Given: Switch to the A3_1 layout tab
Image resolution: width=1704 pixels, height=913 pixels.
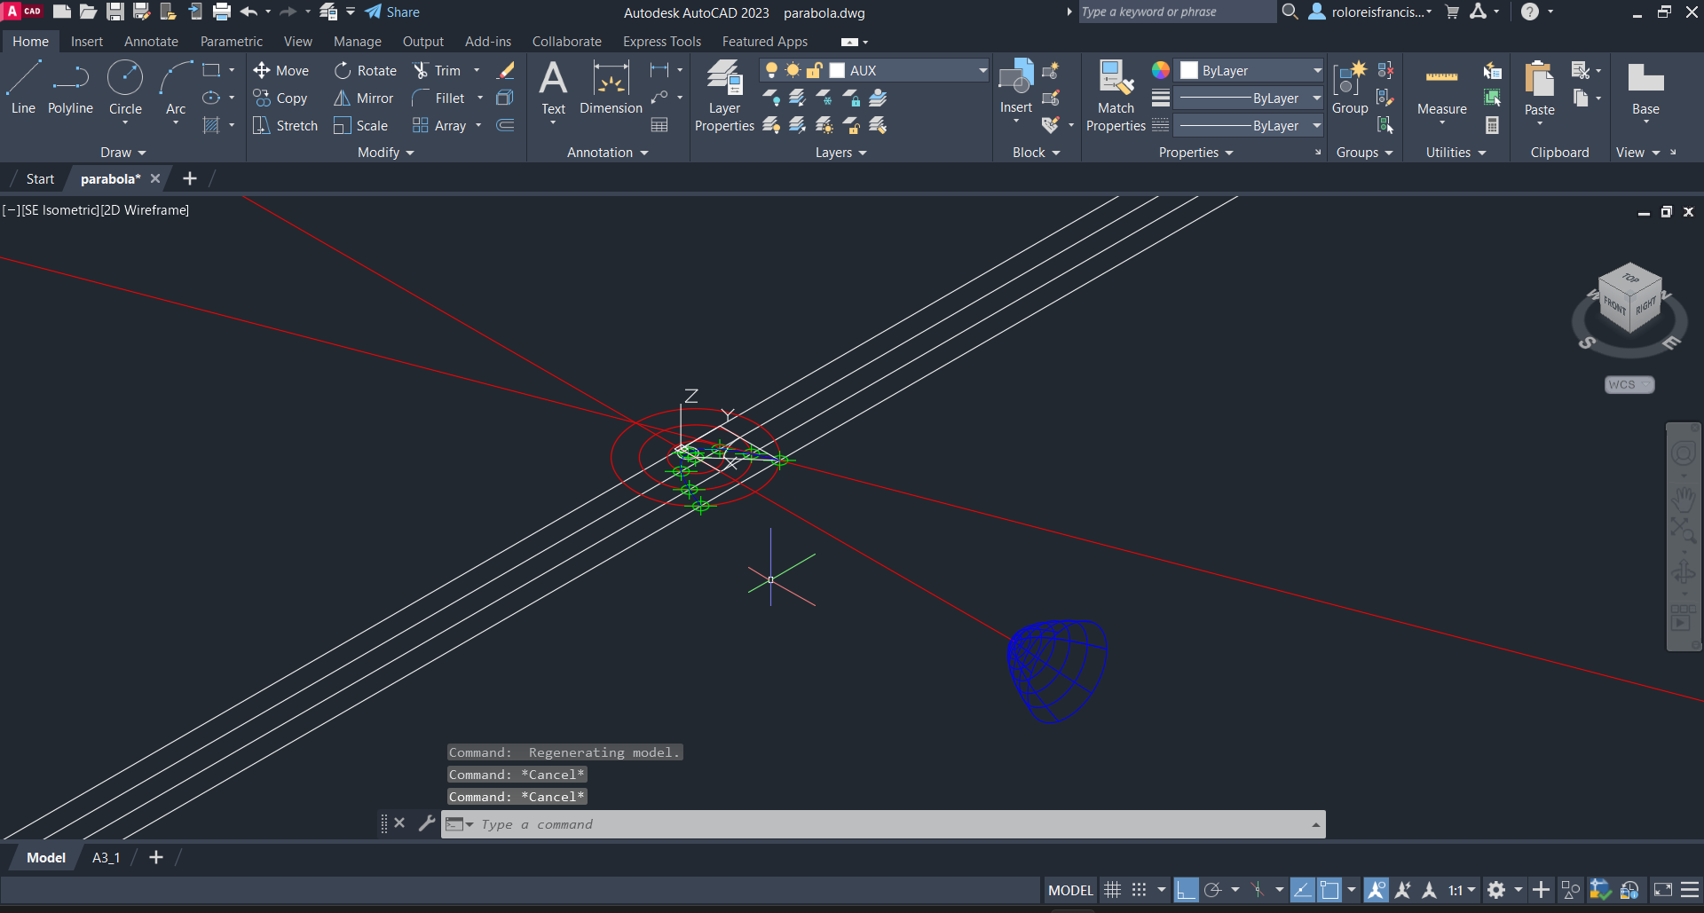Looking at the screenshot, I should [106, 857].
